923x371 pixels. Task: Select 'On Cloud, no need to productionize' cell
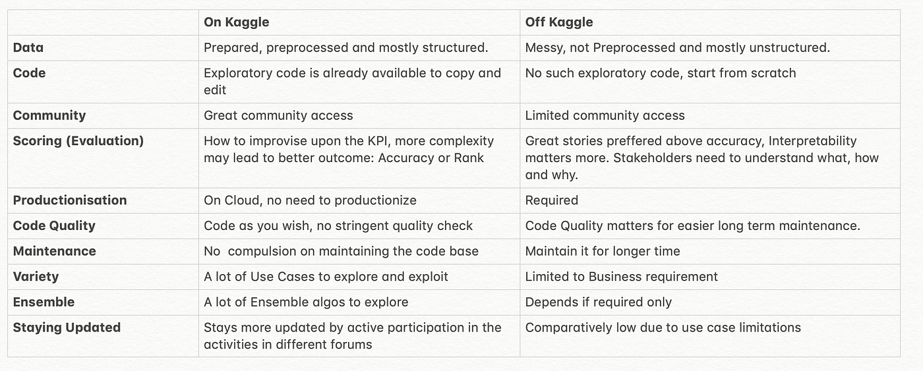310,200
